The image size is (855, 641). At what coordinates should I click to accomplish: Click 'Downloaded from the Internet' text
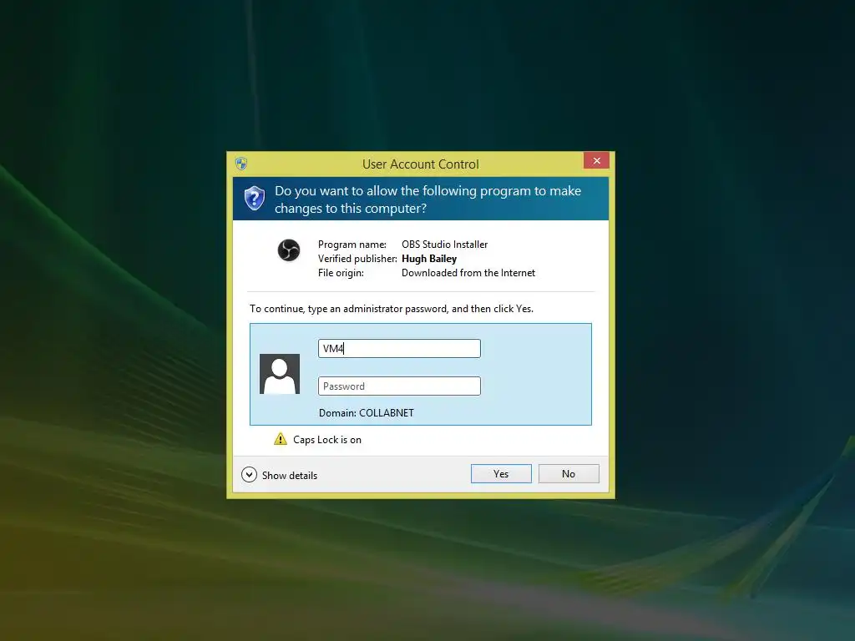[468, 273]
